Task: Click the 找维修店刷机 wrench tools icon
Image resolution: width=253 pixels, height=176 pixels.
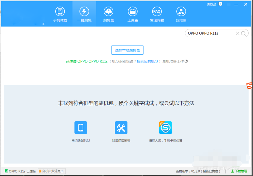Action: tap(121, 128)
